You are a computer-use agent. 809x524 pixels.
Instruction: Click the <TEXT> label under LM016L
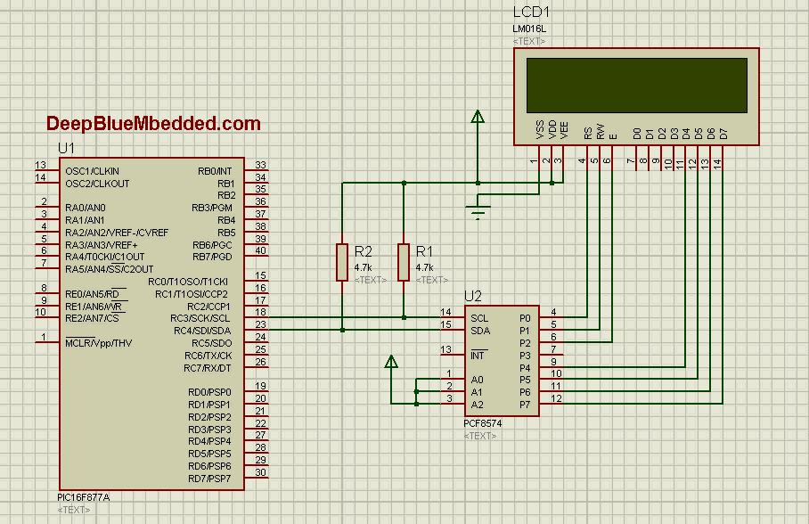click(527, 40)
